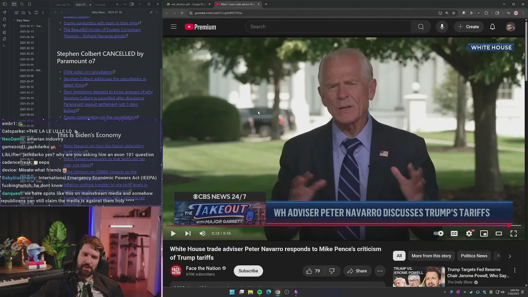Click YouTube Premium logo

[x=200, y=27]
